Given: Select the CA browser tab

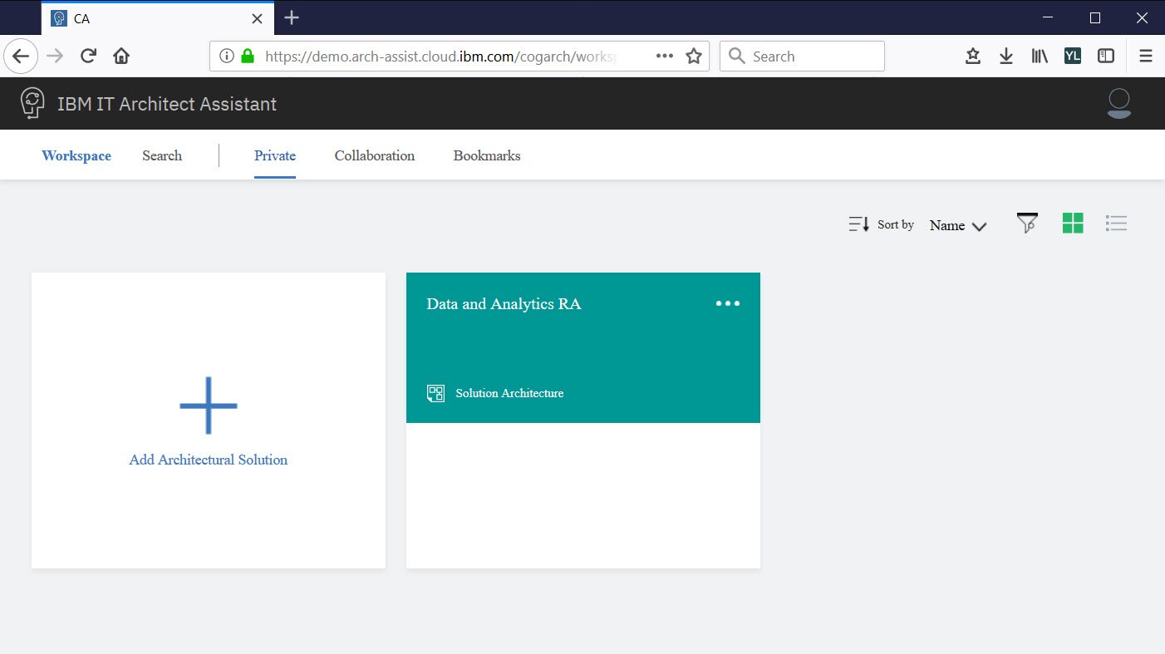Looking at the screenshot, I should (x=157, y=18).
